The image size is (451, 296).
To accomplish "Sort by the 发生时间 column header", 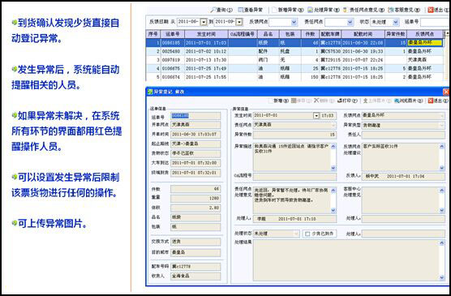I will pyautogui.click(x=206, y=34).
